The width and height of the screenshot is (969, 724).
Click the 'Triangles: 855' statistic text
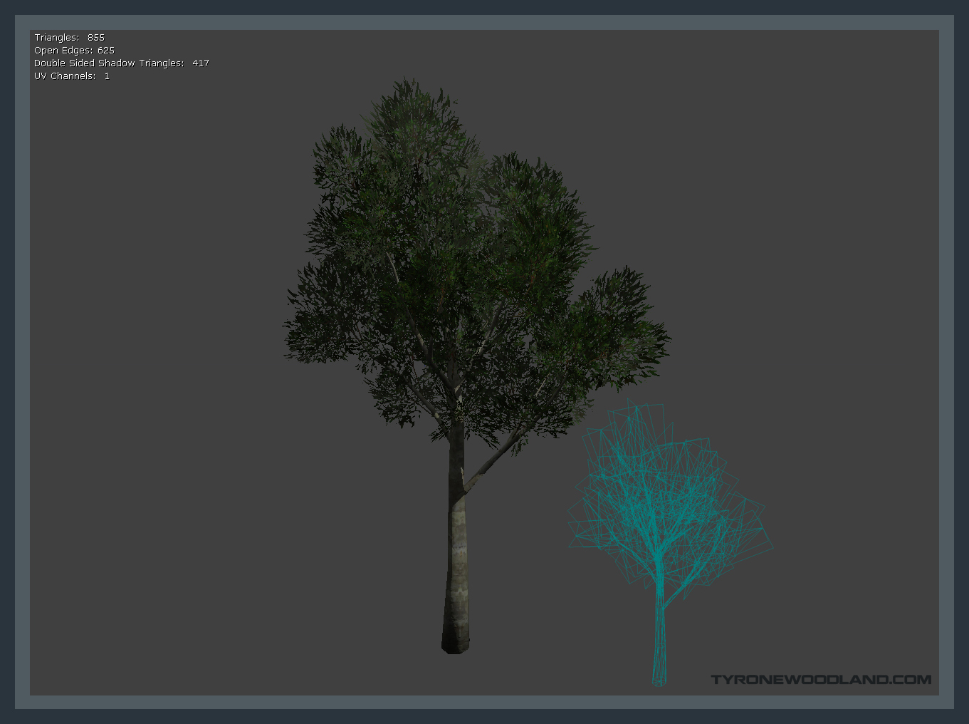click(69, 38)
